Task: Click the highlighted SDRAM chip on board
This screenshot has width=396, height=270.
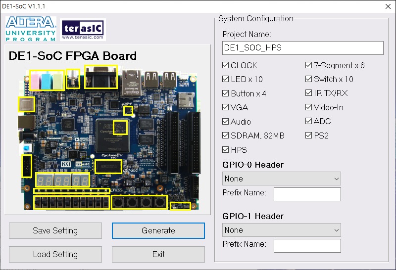Action: 108,166
